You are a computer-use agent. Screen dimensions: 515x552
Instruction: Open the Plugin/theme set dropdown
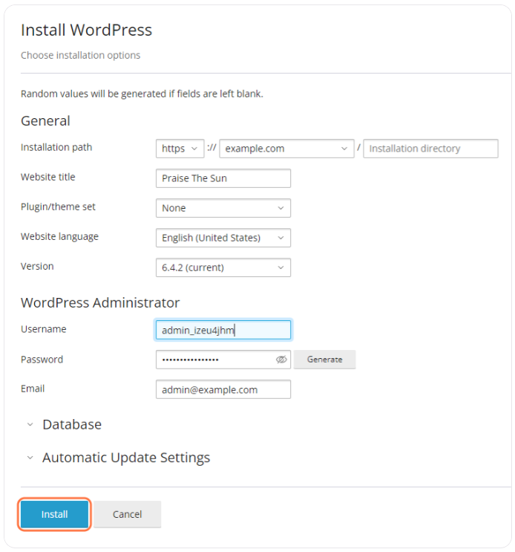223,208
